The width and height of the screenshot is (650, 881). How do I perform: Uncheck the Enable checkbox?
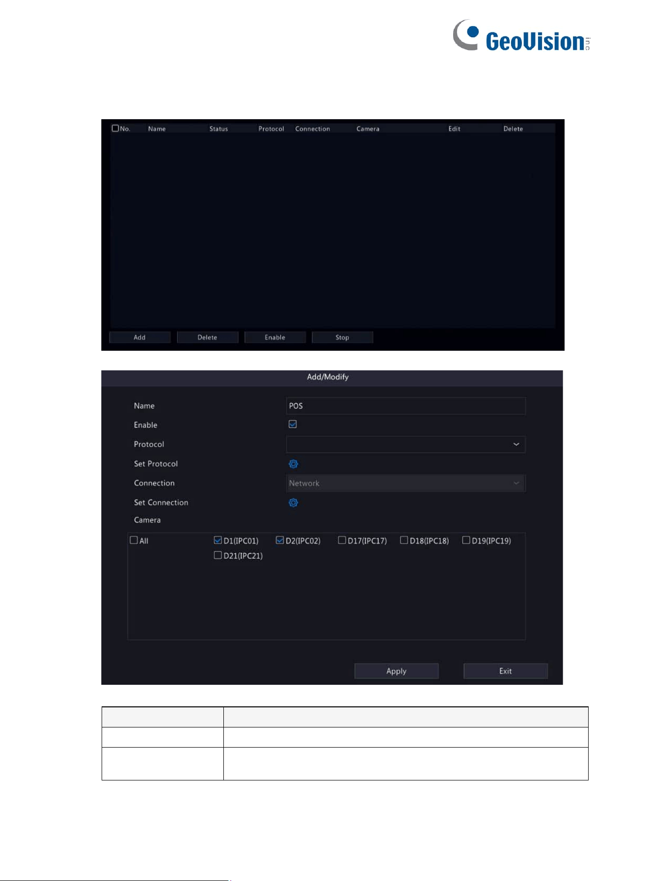pos(293,424)
